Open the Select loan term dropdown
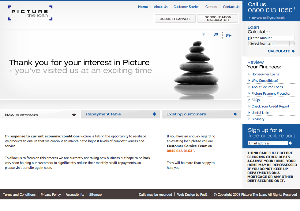This screenshot has width=300, height=211. (271, 43)
